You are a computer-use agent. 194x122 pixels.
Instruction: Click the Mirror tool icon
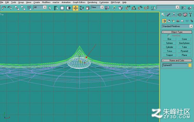183,8
